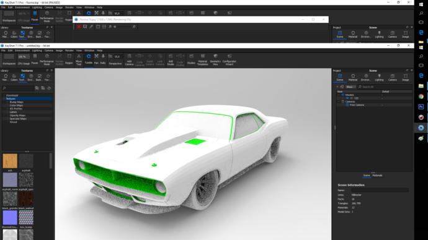This screenshot has width=428, height=240.
Task: Open the Camera menu in the front window
Action: coord(49,51)
